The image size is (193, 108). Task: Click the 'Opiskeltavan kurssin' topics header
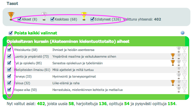tap(68, 41)
